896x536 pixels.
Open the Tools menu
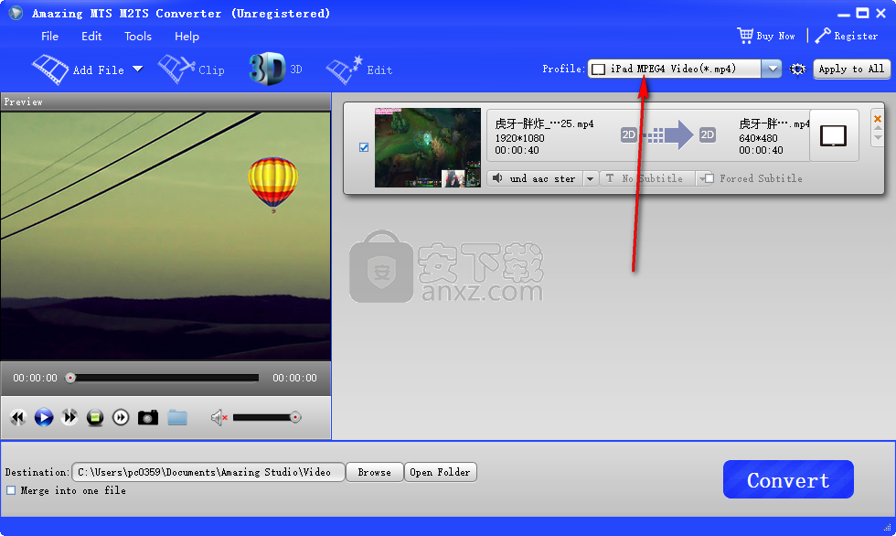tap(137, 37)
